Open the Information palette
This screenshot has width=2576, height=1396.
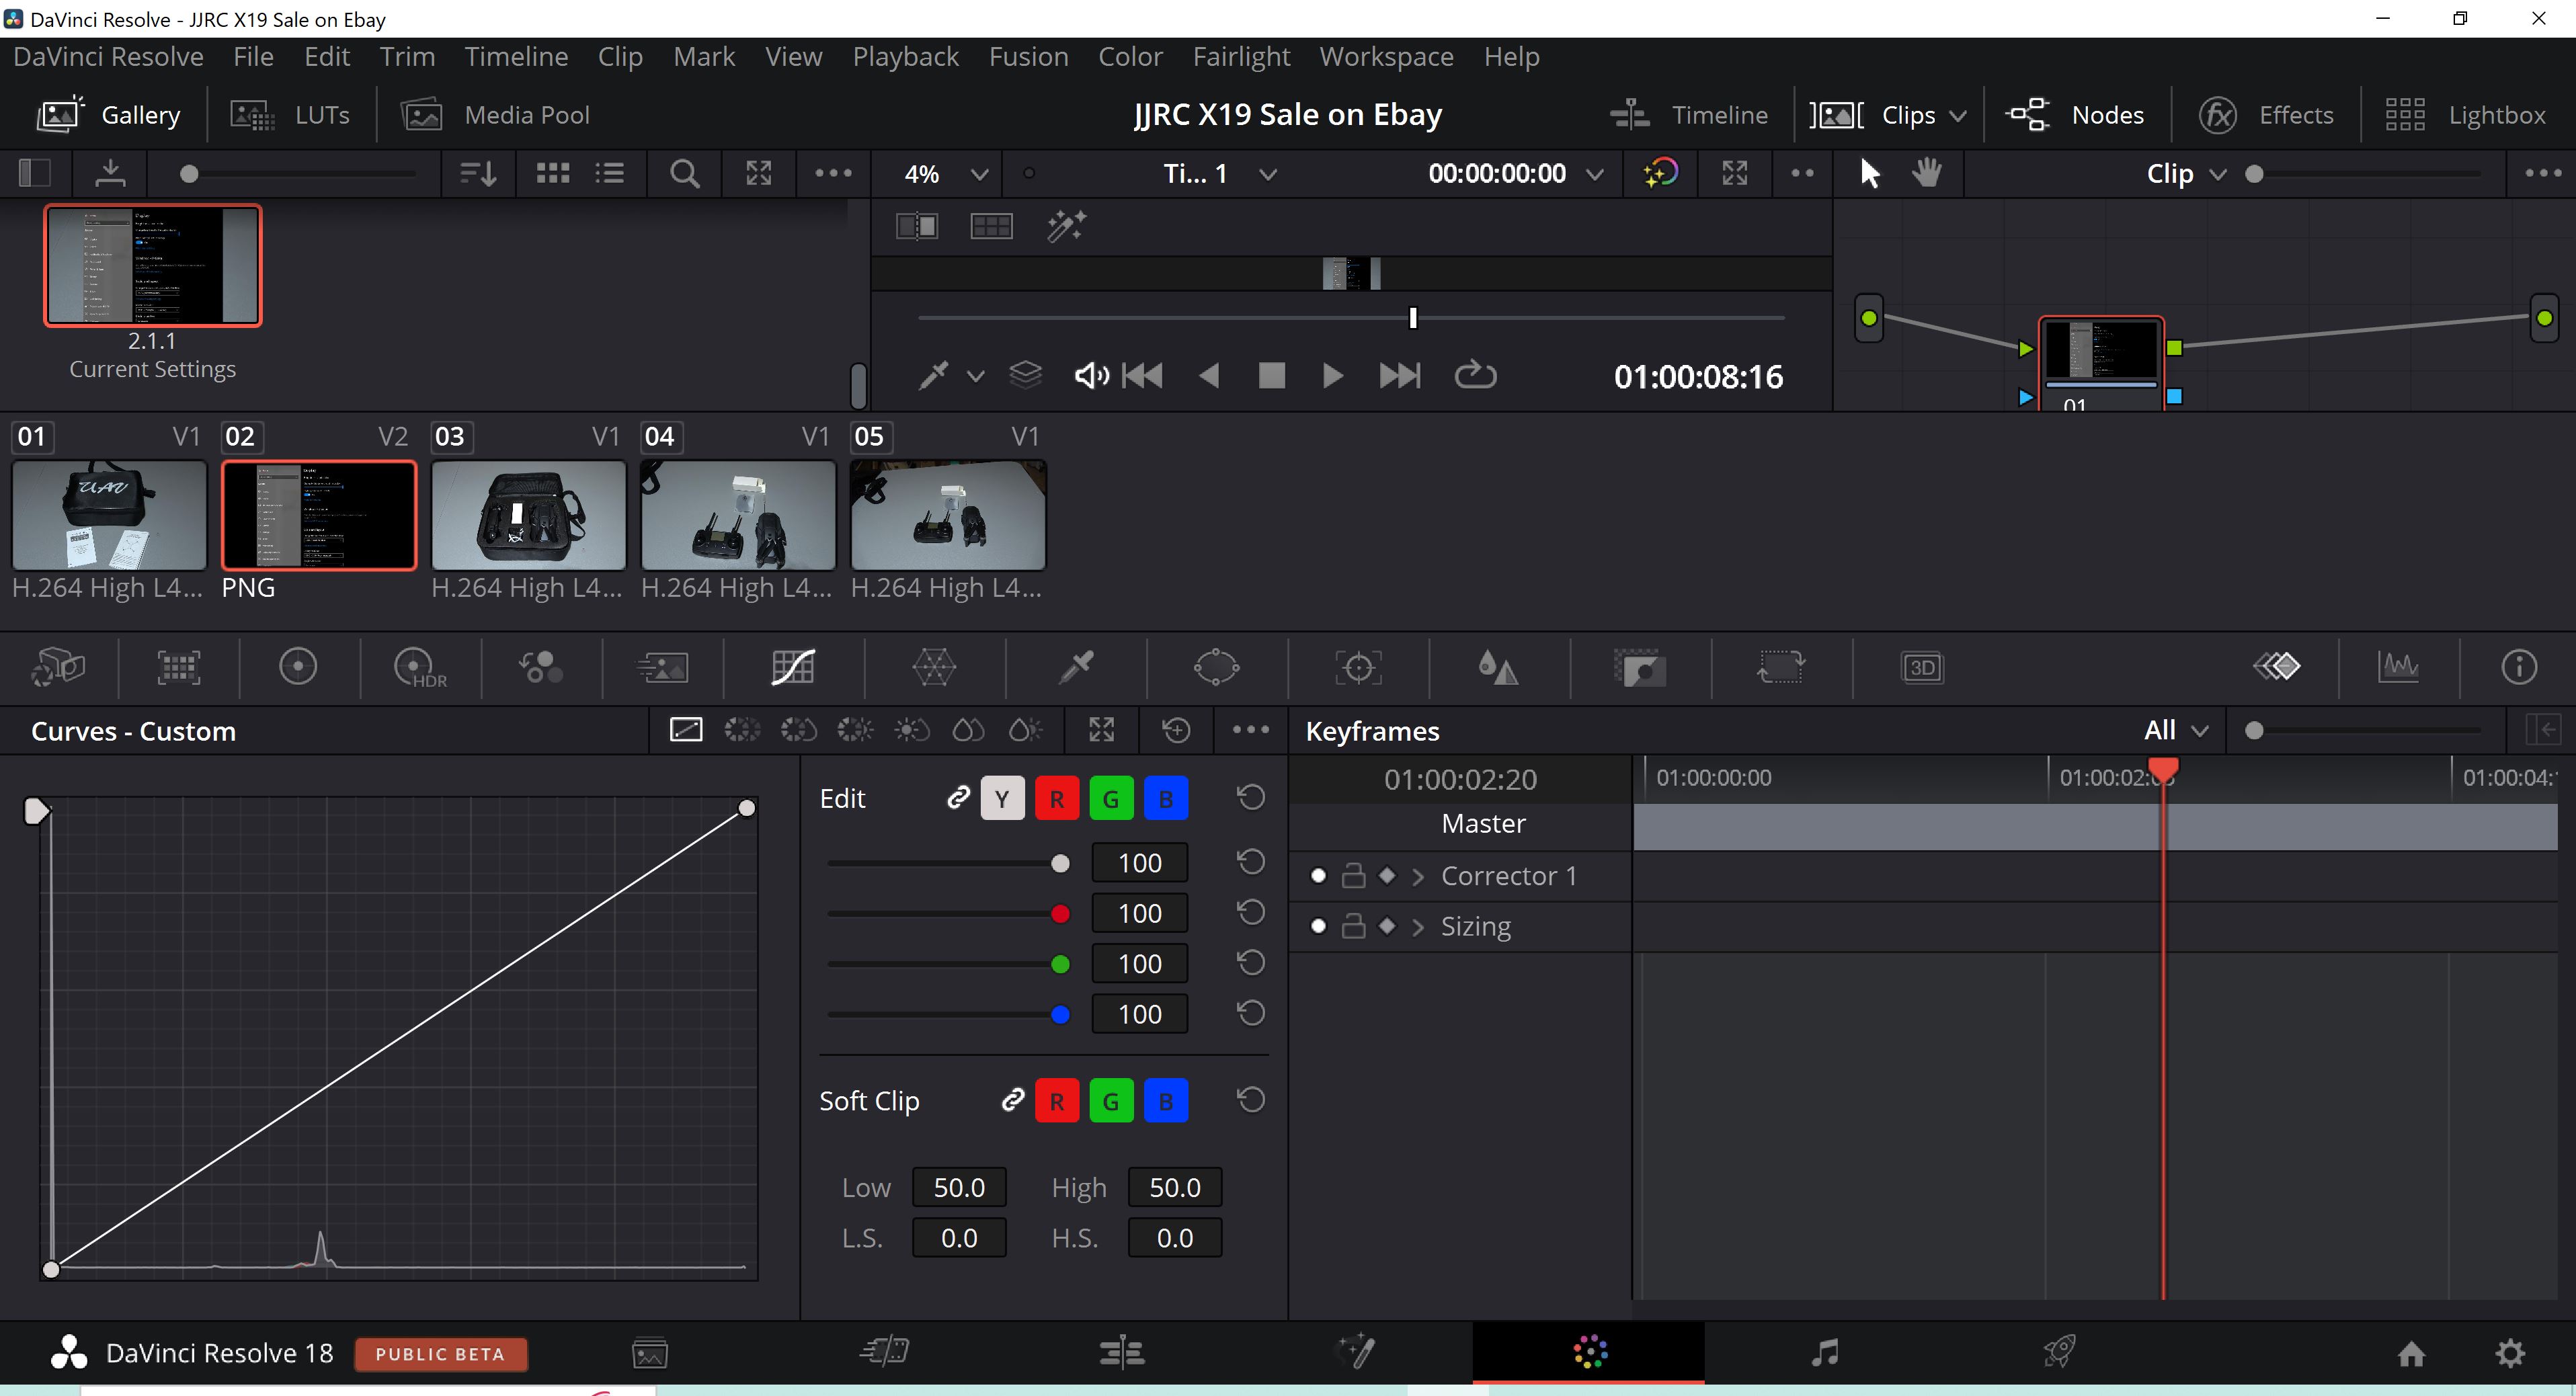pos(2519,667)
